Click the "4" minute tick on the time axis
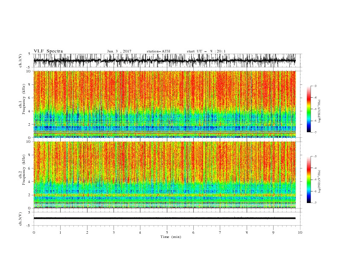The image size is (338, 261). pos(140,232)
